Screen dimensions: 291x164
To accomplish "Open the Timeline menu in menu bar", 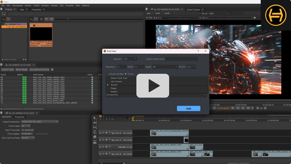I will click(x=69, y=5).
